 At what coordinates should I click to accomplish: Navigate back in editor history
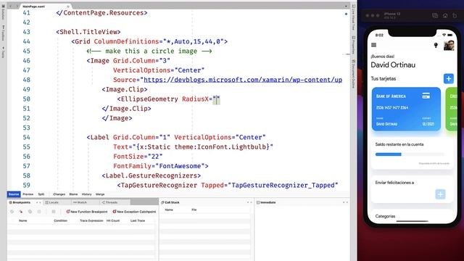coord(11,7)
